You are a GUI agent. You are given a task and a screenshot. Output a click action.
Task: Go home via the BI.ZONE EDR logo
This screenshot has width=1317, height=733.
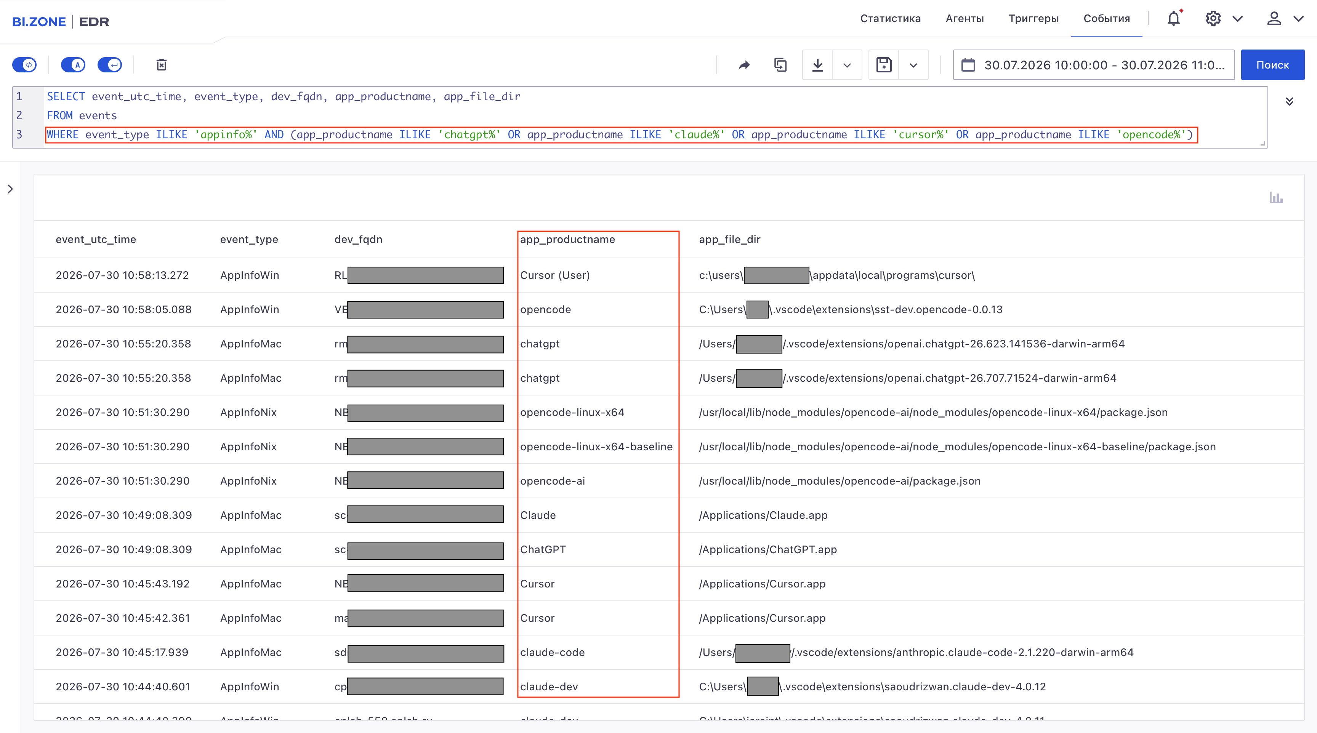point(61,21)
